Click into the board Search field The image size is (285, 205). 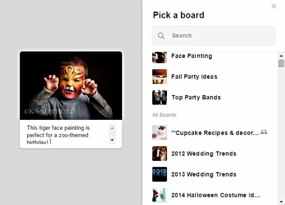[214, 36]
